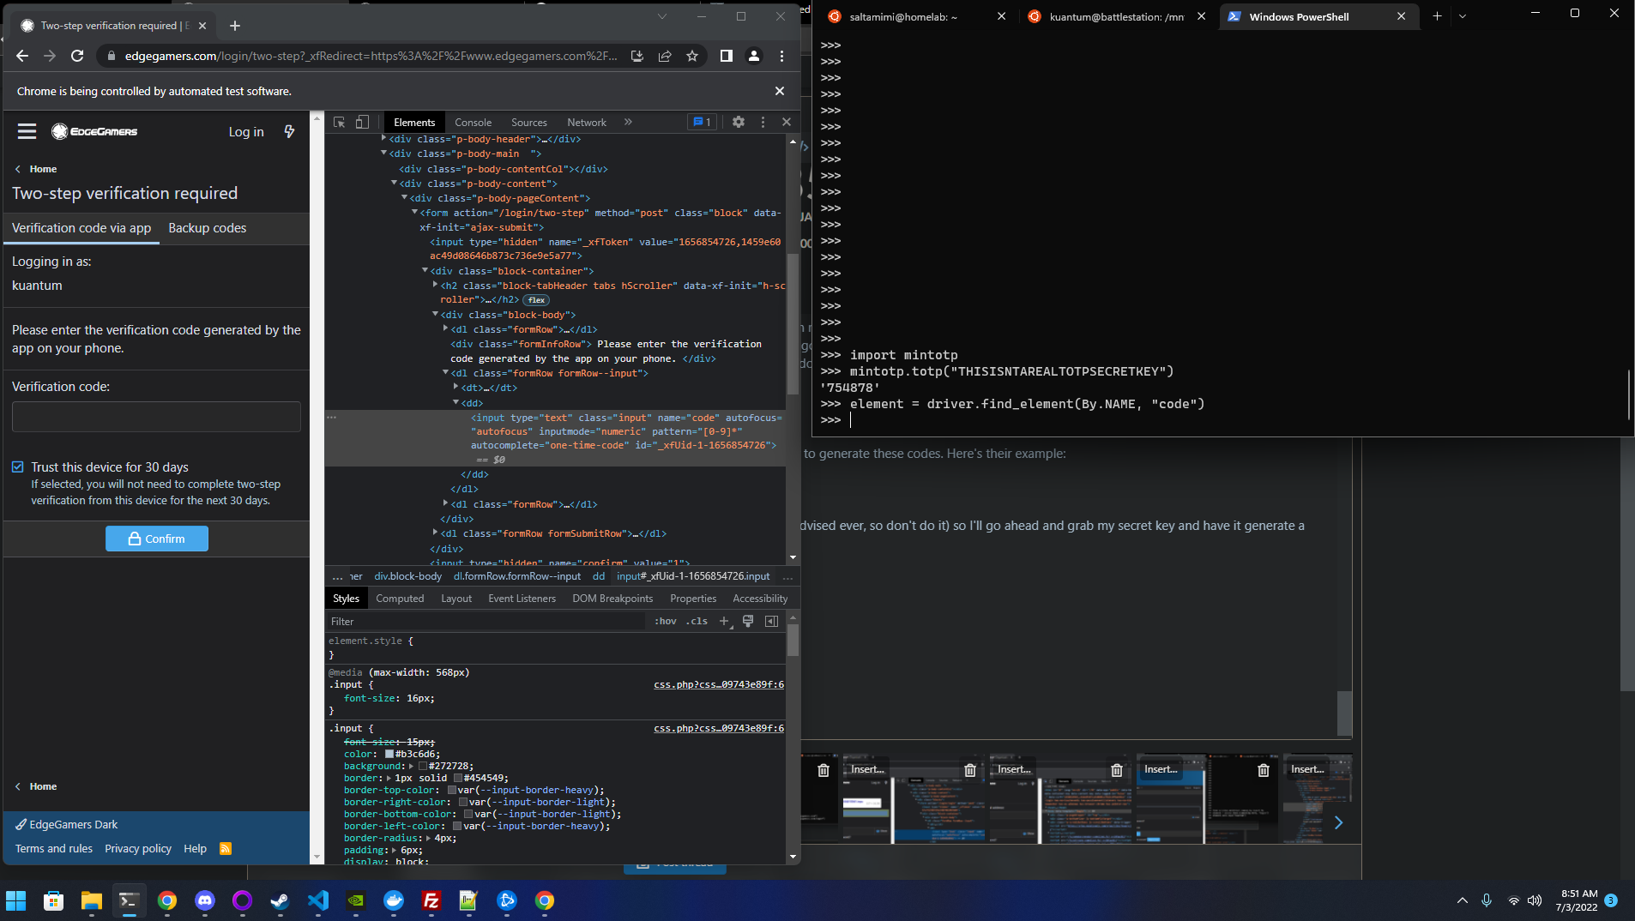Image resolution: width=1635 pixels, height=921 pixels.
Task: Open the Chrome profile avatar
Action: [x=754, y=56]
